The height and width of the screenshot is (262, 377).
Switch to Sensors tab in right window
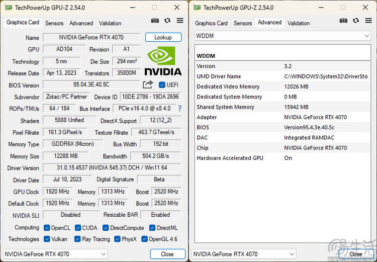click(x=243, y=23)
